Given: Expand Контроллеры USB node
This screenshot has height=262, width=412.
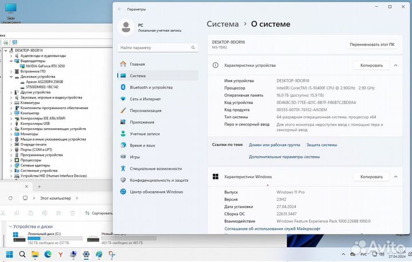Looking at the screenshot, I should (11, 124).
